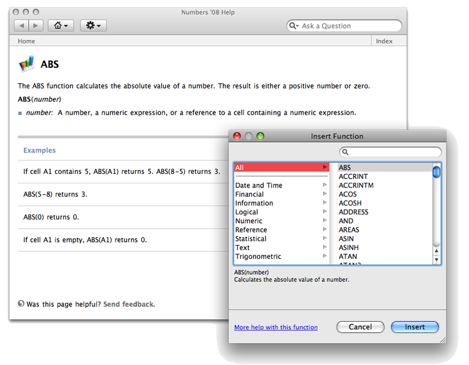Select the Reference function category
The image size is (469, 365).
(x=281, y=230)
